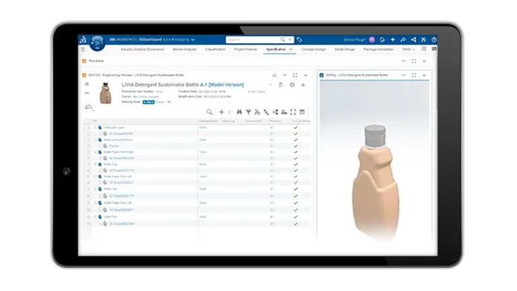Expand the Detergent Liquid tree node
Viewport: 517px width, 291px height.
(x=96, y=128)
